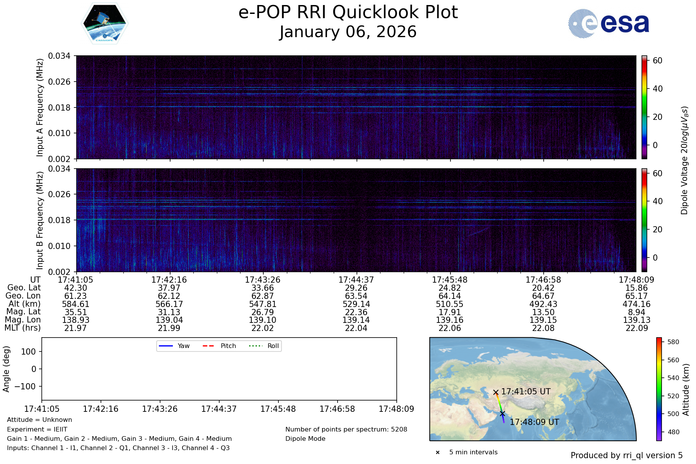696x464 pixels.
Task: Click the Yaw blue line legend entry
Action: (x=174, y=346)
